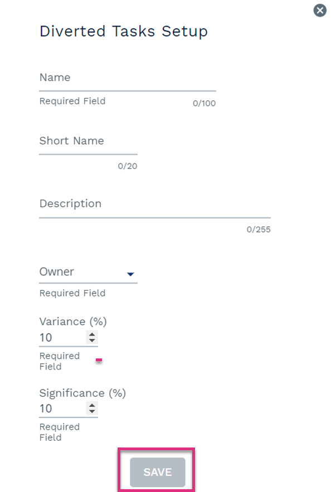Click the Owner dropdown arrow icon
This screenshot has width=331, height=492.
130,274
